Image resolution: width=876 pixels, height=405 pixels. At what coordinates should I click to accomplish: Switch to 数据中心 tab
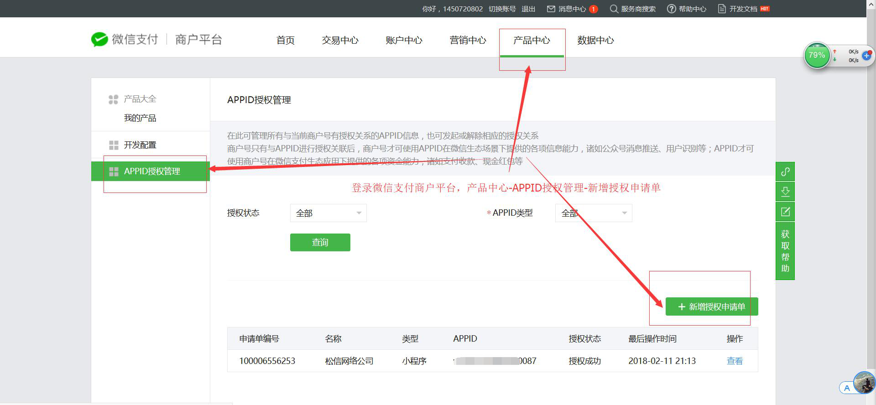[x=596, y=40]
